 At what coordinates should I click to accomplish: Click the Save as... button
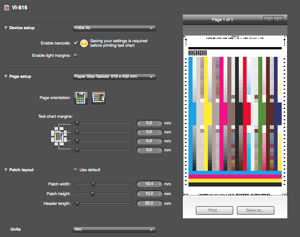click(255, 210)
